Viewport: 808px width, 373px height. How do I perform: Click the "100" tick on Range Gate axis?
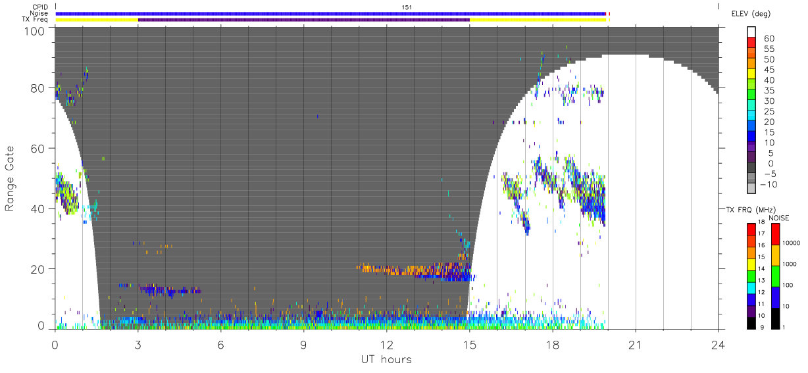pos(36,30)
